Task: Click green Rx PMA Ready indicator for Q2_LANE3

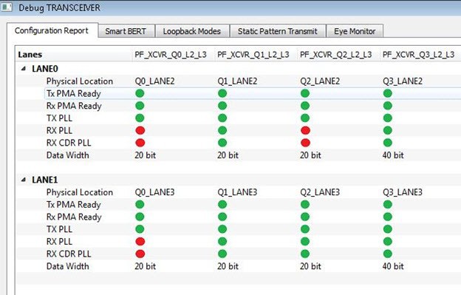Action: pyautogui.click(x=305, y=217)
